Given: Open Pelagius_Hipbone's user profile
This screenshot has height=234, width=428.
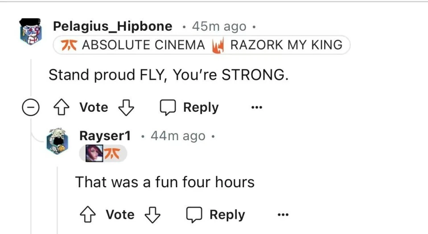Looking at the screenshot, I should 112,26.
